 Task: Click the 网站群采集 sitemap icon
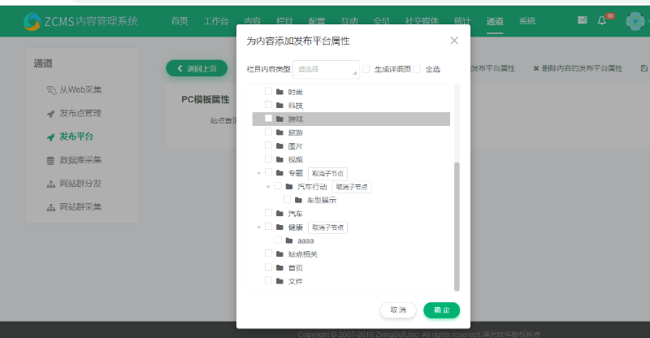coord(50,207)
